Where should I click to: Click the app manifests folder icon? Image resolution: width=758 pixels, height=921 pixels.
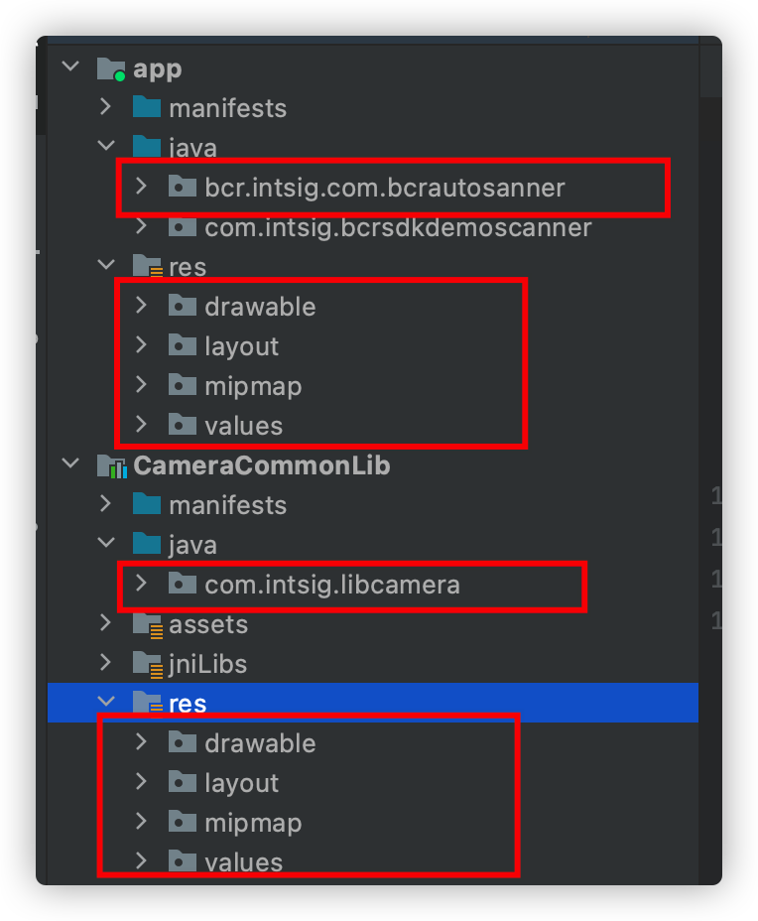(x=147, y=107)
